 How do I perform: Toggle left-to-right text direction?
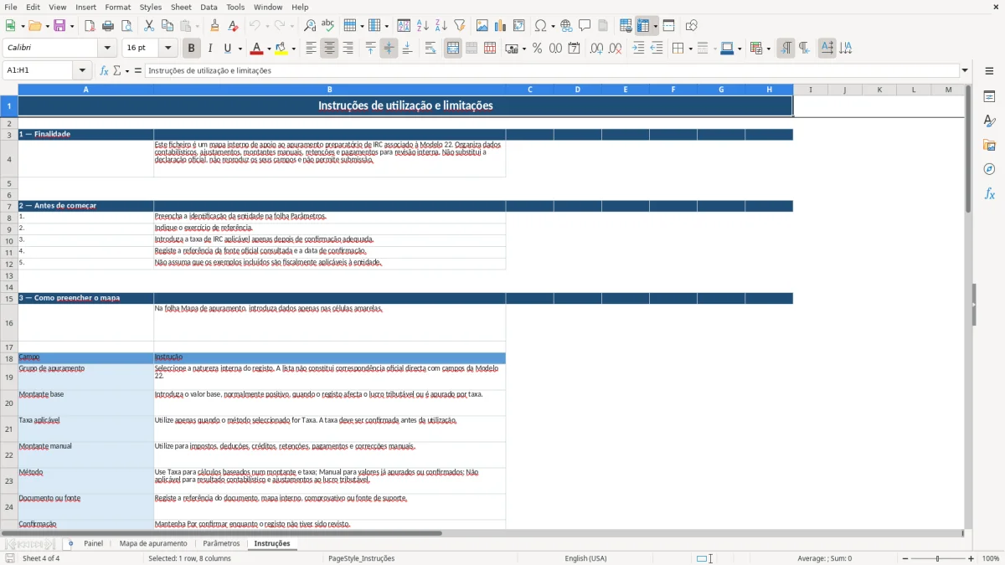tap(786, 49)
